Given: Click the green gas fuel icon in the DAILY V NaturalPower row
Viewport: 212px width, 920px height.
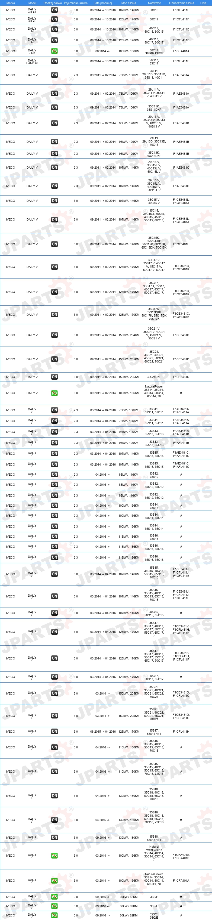Looking at the screenshot, I should [x=54, y=393].
